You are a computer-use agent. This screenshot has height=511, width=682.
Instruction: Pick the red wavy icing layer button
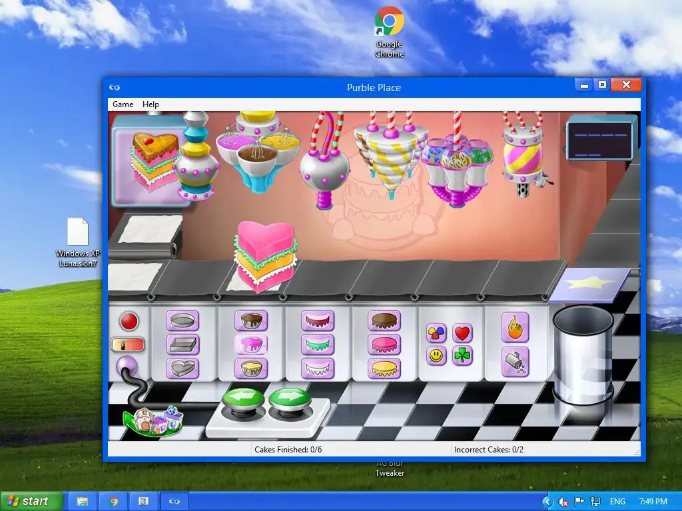(318, 321)
